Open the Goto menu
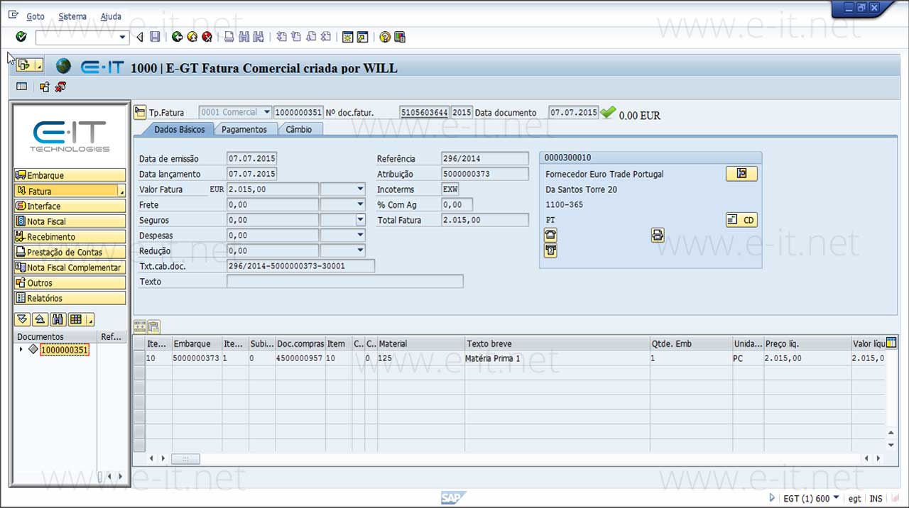The width and height of the screenshot is (909, 508). tap(35, 16)
